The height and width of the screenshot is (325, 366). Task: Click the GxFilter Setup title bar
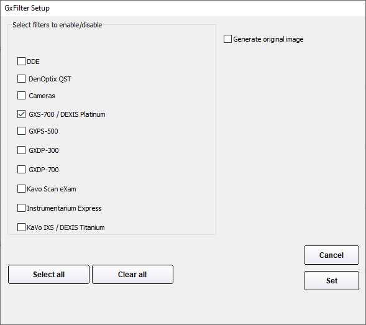pyautogui.click(x=183, y=8)
